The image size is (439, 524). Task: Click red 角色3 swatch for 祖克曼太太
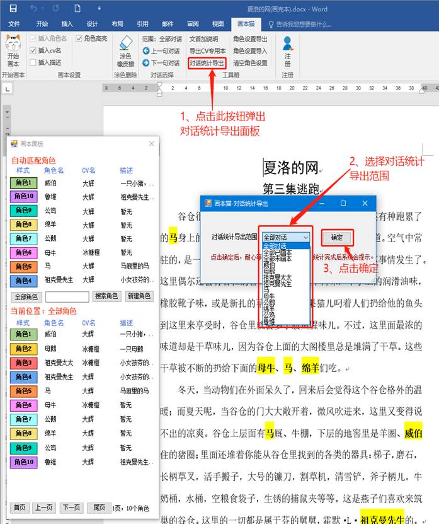(23, 363)
